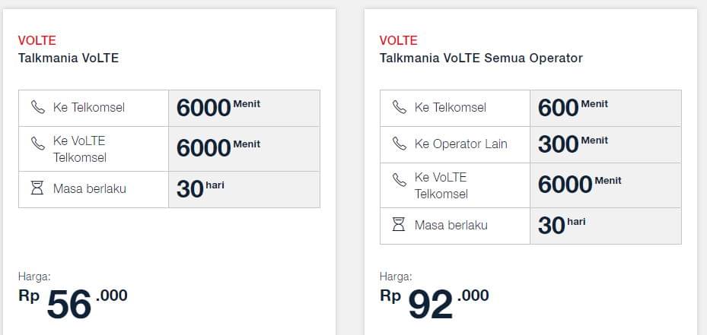
Task: Click hourglass icon in the Rp 92.000 card
Action: click(x=399, y=225)
